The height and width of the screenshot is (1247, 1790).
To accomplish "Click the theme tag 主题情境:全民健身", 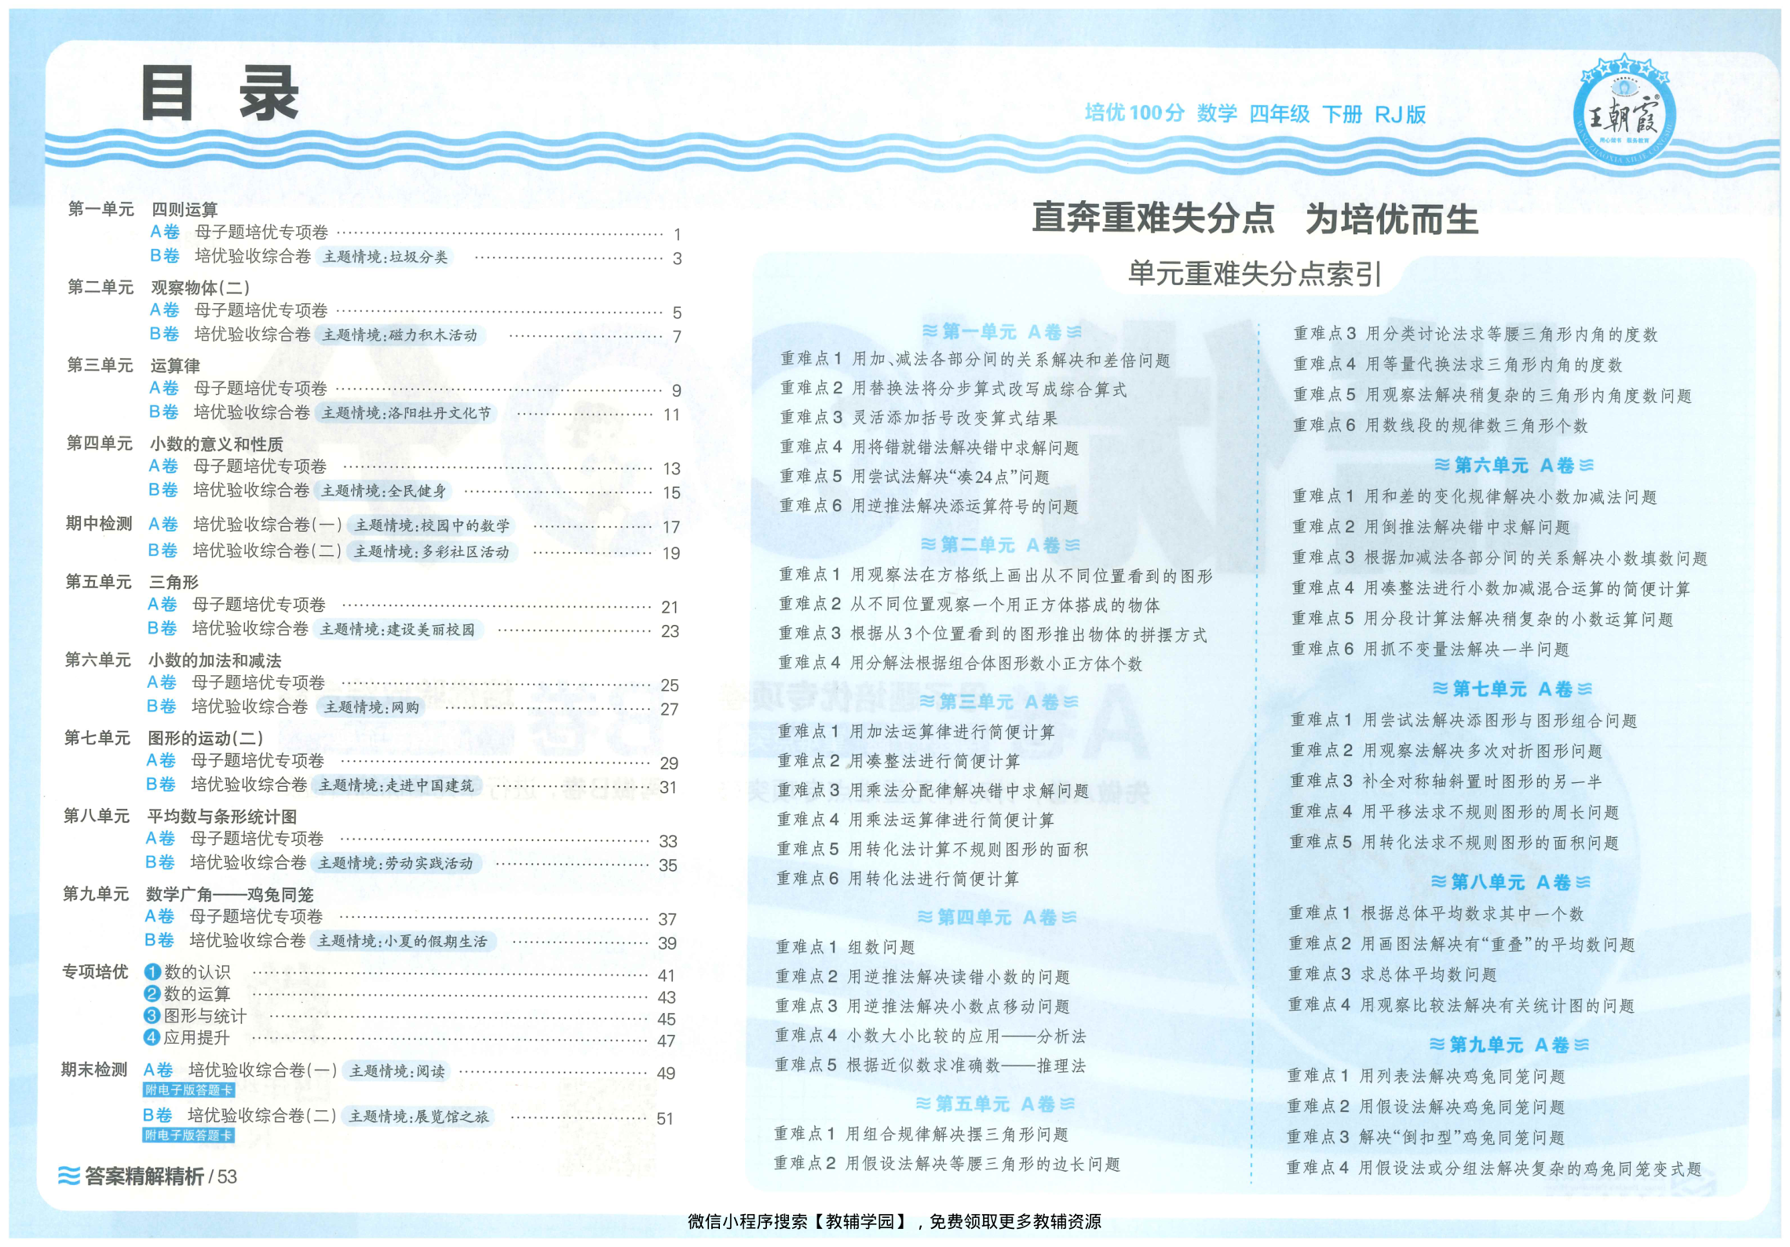I will [x=383, y=491].
